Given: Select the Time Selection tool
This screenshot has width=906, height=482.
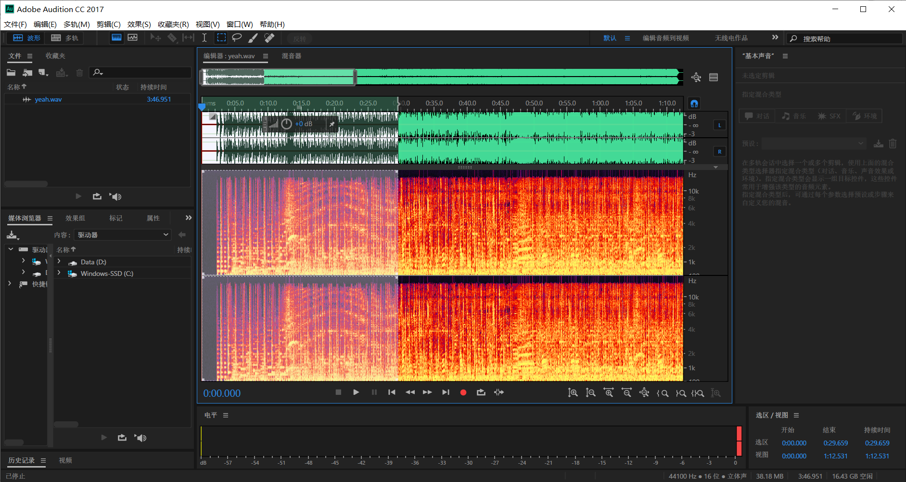Looking at the screenshot, I should coord(204,38).
